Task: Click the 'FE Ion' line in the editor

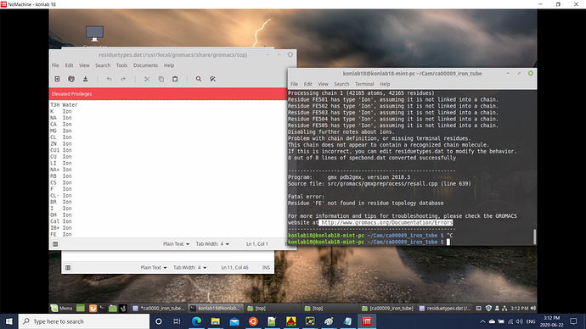Action: (61, 234)
